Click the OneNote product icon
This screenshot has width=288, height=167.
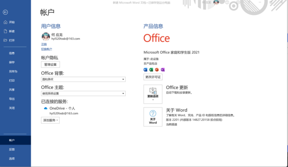coord(163,69)
